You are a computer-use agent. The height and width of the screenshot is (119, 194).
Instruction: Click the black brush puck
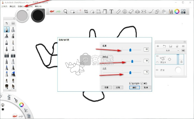pos(38,15)
